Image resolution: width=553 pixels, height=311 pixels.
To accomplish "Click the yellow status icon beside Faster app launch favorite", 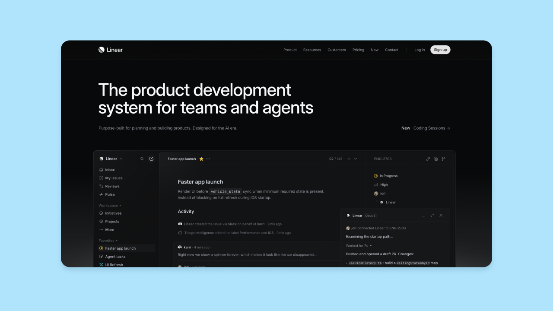I will coord(101,248).
